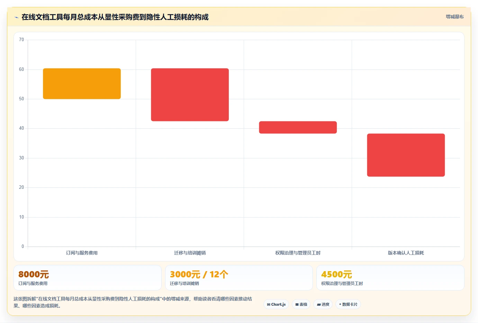The height and width of the screenshot is (323, 478).
Task: Click the icon before the chart title
Action: [16, 17]
